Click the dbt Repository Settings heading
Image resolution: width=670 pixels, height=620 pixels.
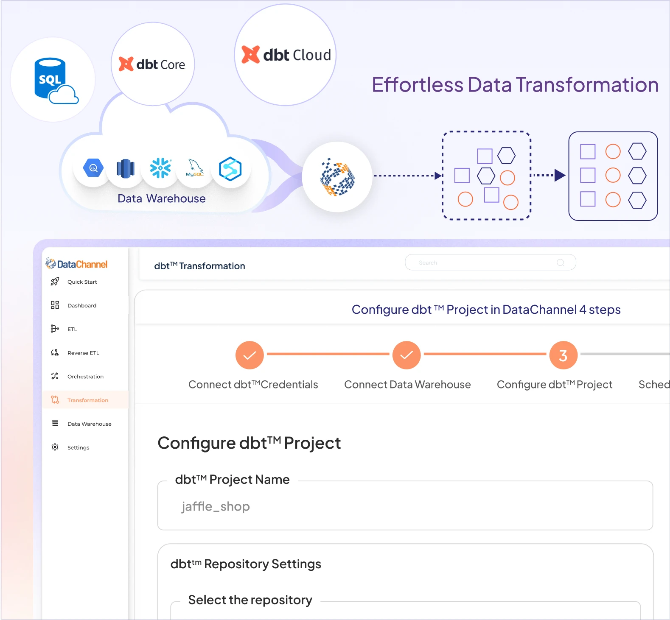tap(246, 564)
